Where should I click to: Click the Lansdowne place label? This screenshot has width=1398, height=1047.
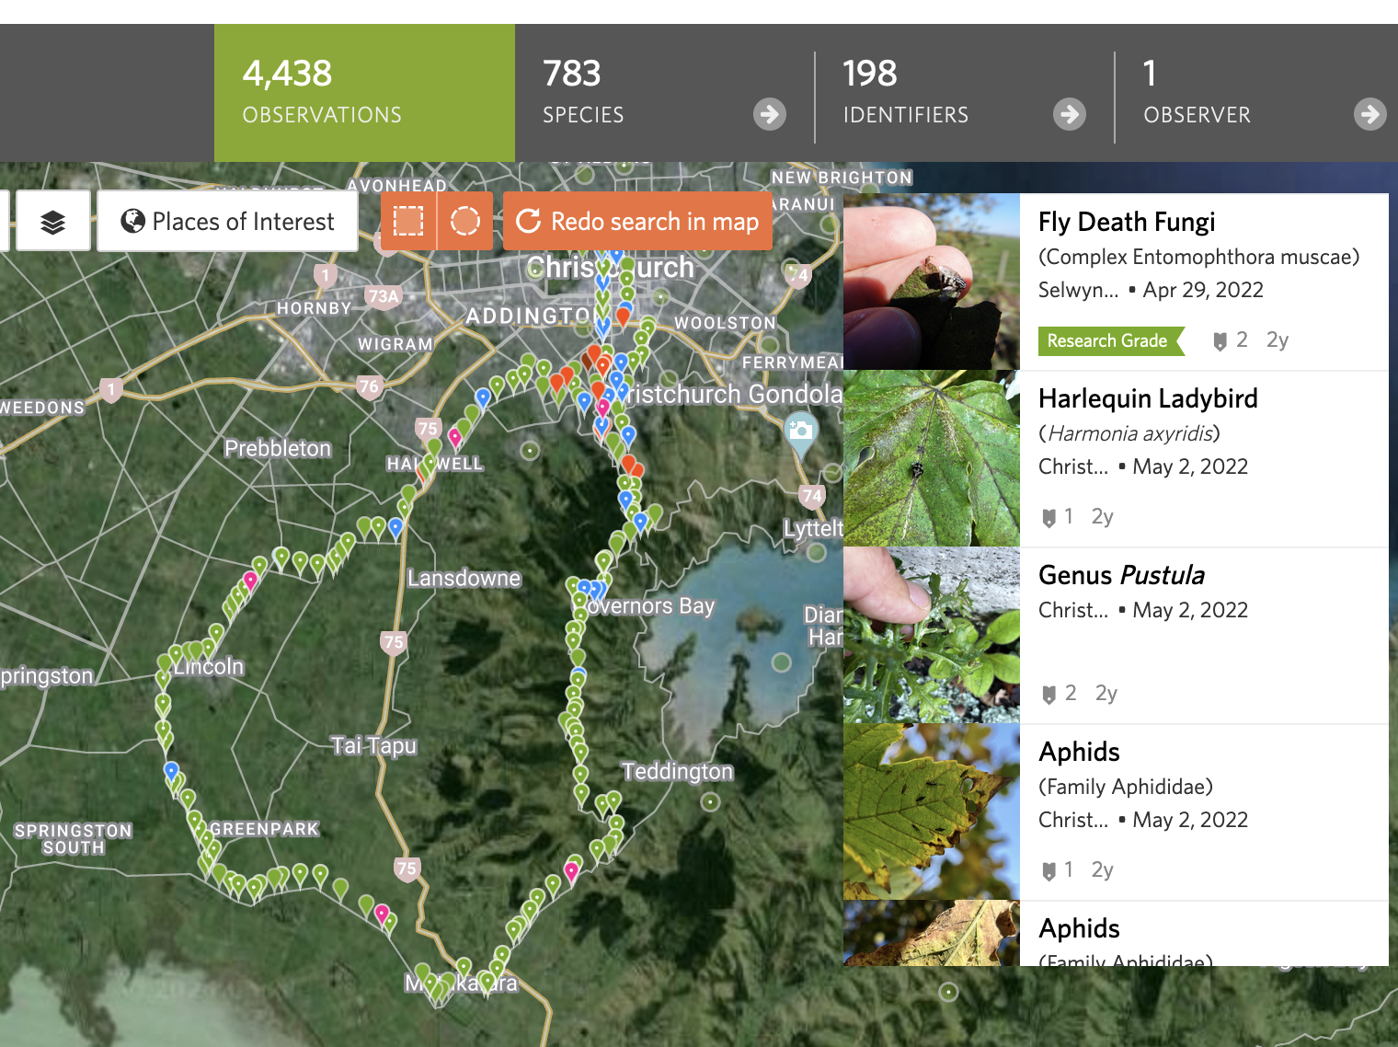[464, 578]
